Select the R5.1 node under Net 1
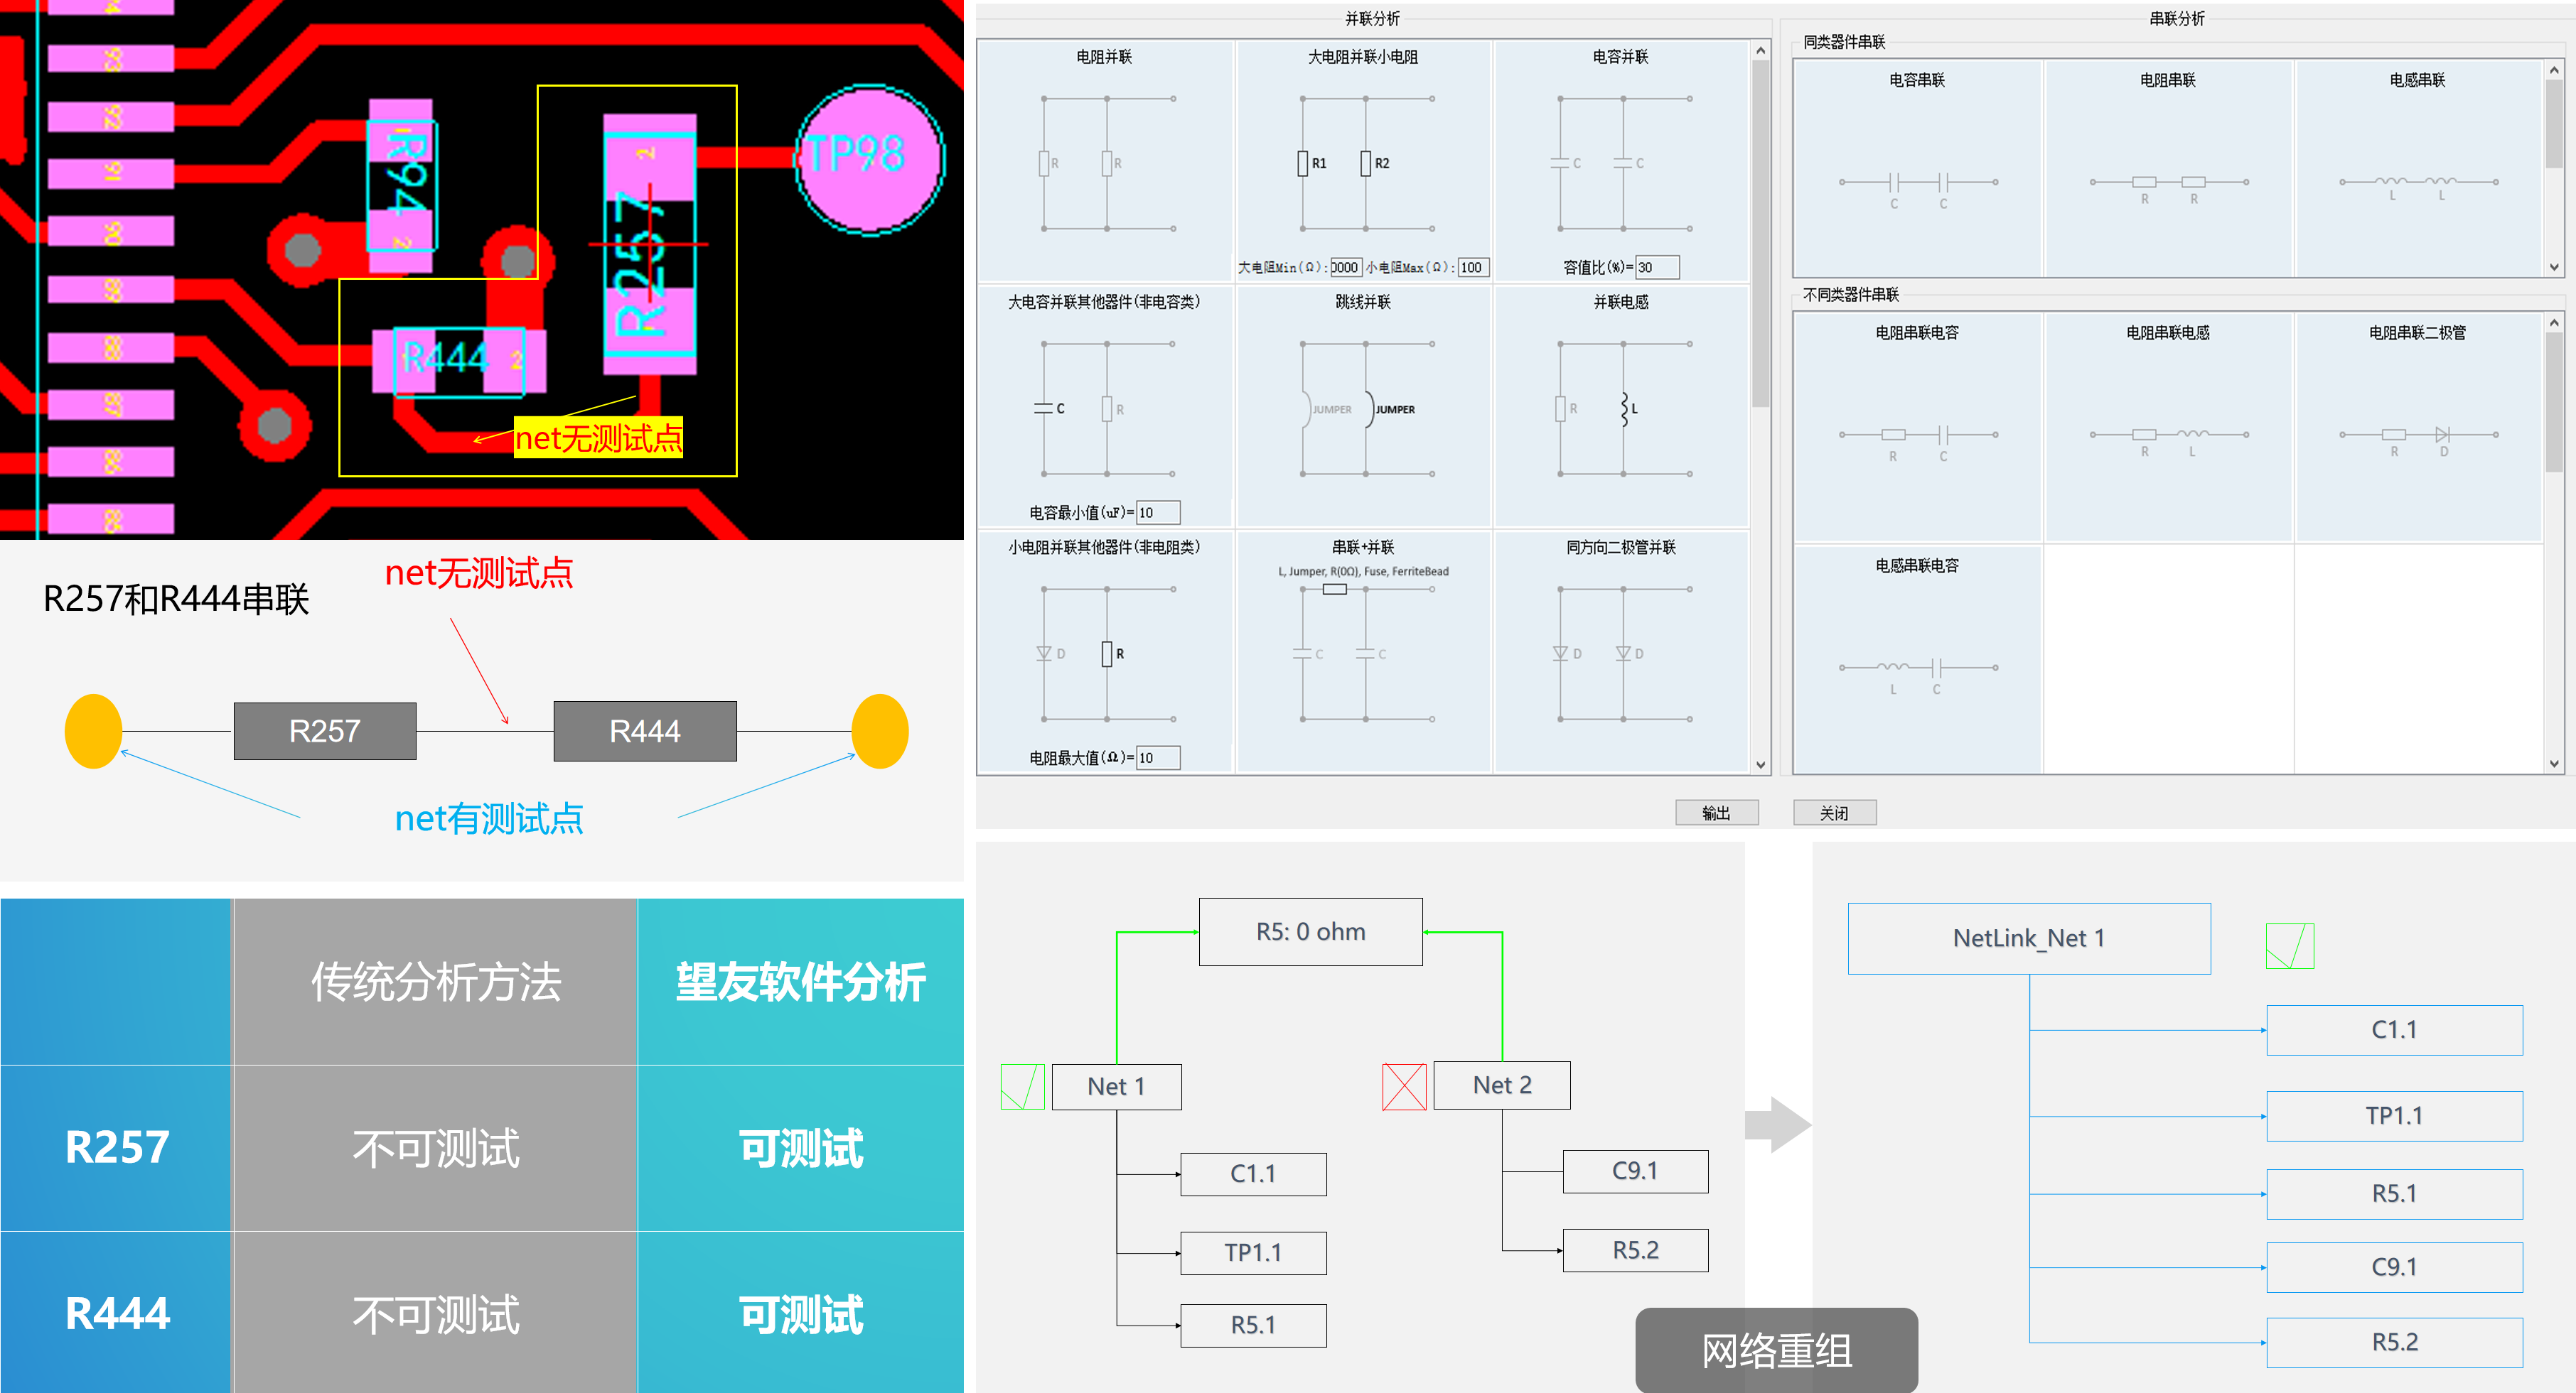The height and width of the screenshot is (1393, 2576). [1253, 1325]
